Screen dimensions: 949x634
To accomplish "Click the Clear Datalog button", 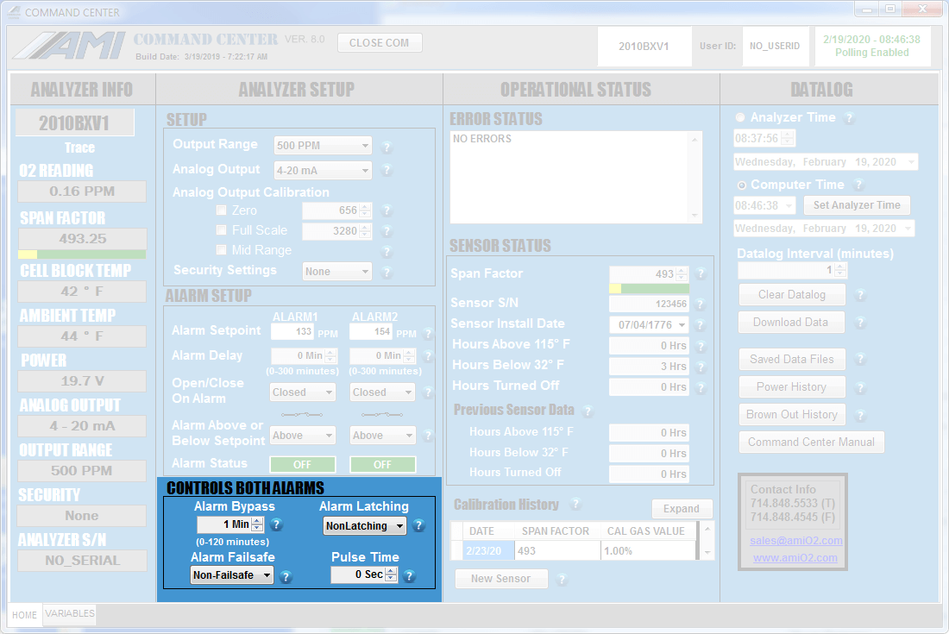I will (x=792, y=295).
